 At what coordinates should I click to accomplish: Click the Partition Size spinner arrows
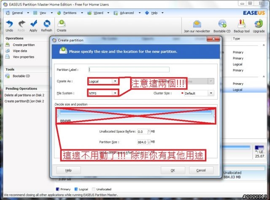149,142
